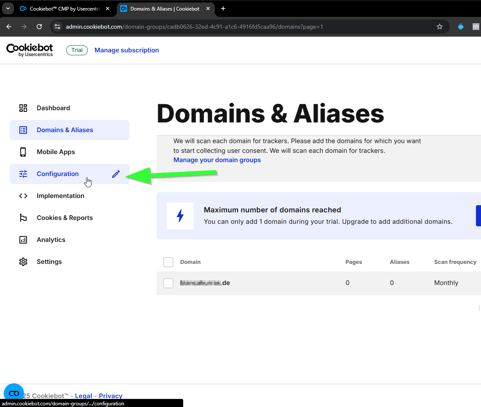Open Configuration in the sidebar
This screenshot has width=481, height=407.
click(x=70, y=174)
